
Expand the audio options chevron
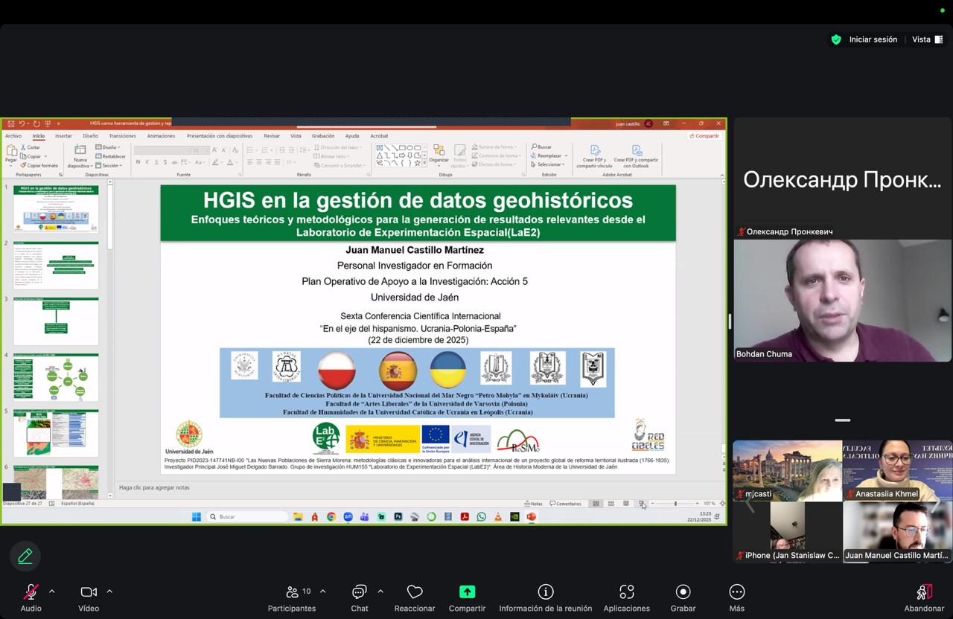tap(51, 591)
